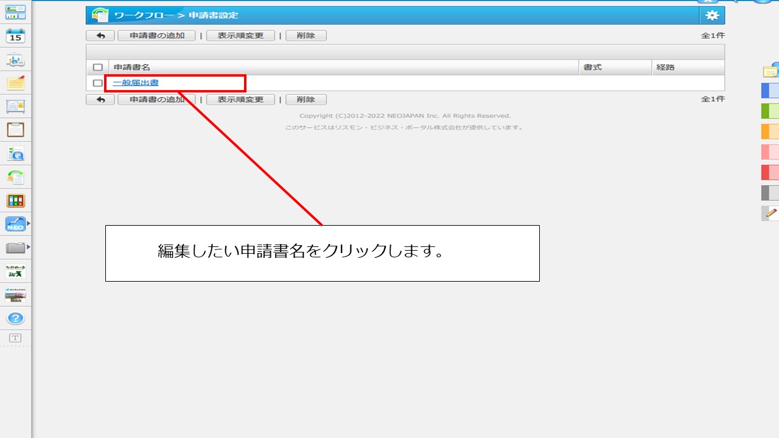Select the pencil tool on right edge
Screen dimensions: 779x438
point(770,213)
